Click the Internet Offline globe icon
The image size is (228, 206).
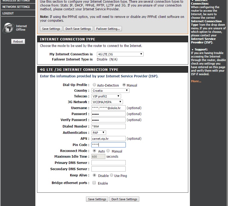tap(8, 28)
